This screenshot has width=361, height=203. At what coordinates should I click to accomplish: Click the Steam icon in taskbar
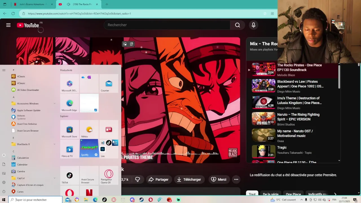tap(141, 200)
